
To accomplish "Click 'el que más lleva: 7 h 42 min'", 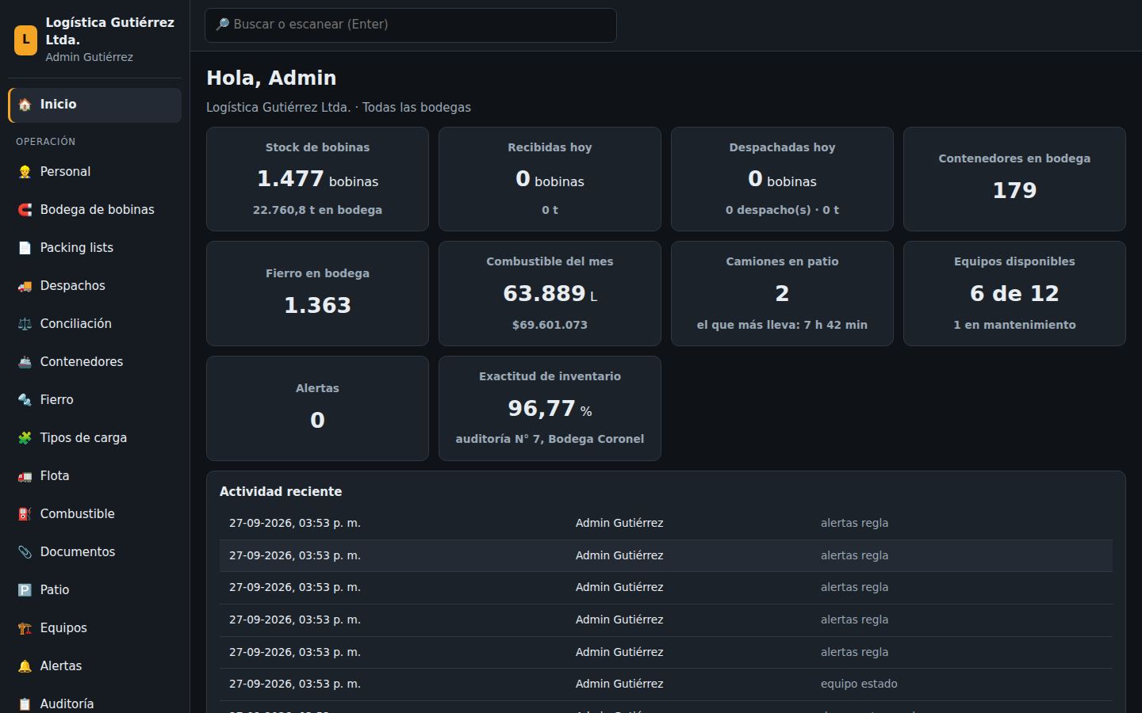I will coord(782,325).
